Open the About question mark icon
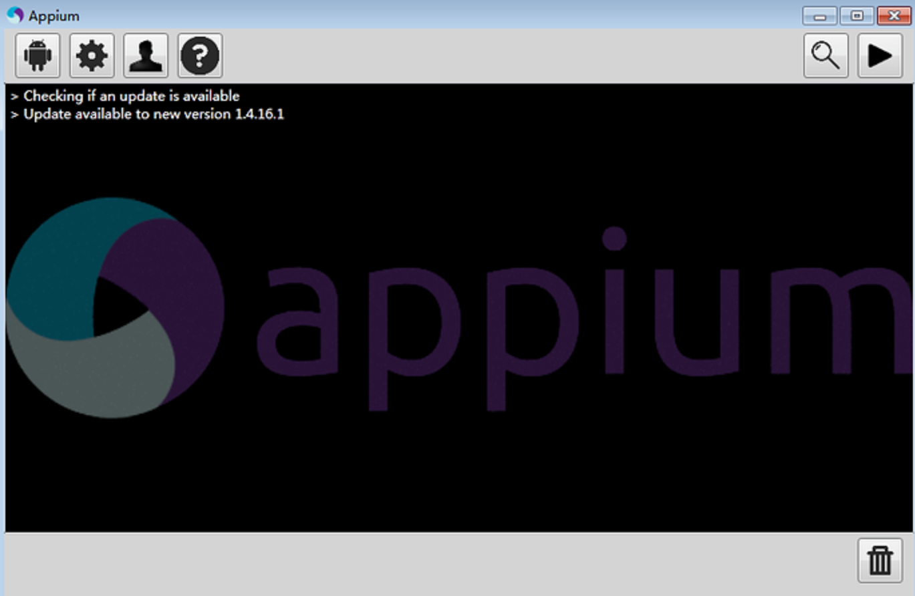 click(x=200, y=55)
